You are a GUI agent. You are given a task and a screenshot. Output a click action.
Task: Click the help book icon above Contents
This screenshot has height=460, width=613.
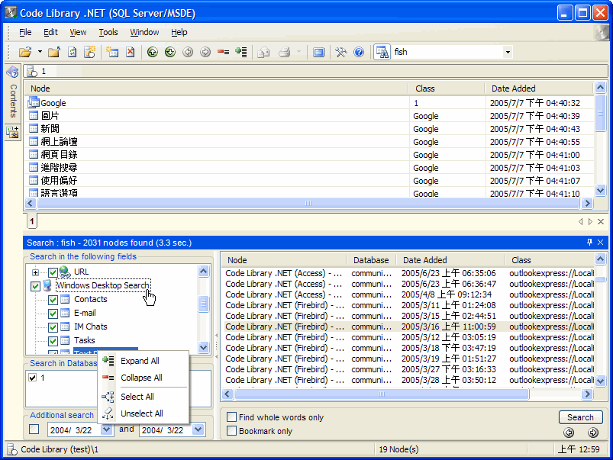12,72
